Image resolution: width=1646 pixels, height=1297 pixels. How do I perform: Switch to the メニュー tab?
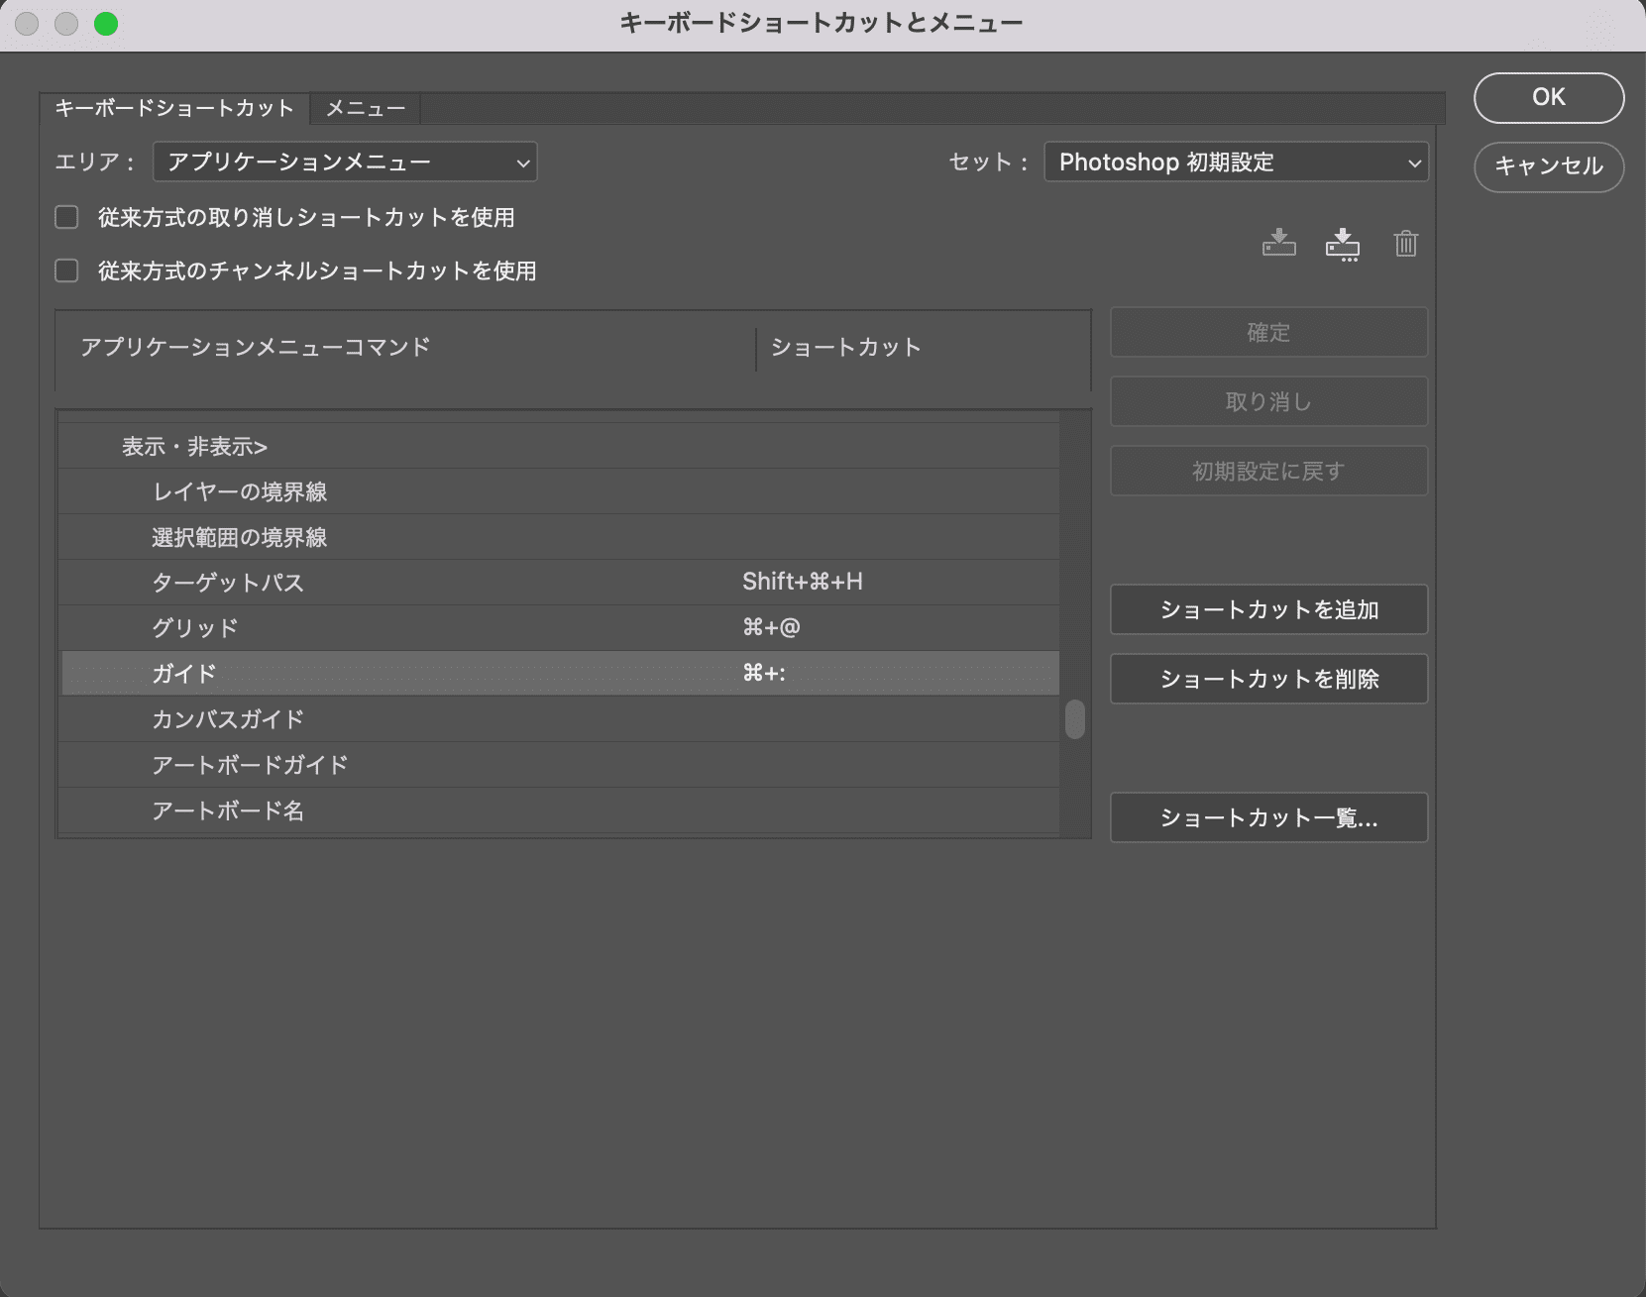[366, 108]
